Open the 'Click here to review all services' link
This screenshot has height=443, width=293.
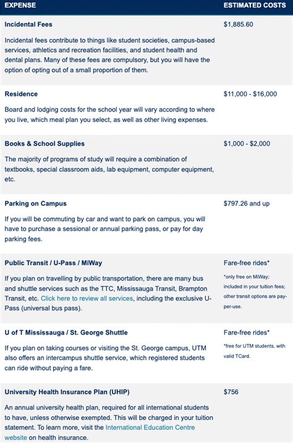click(x=87, y=299)
